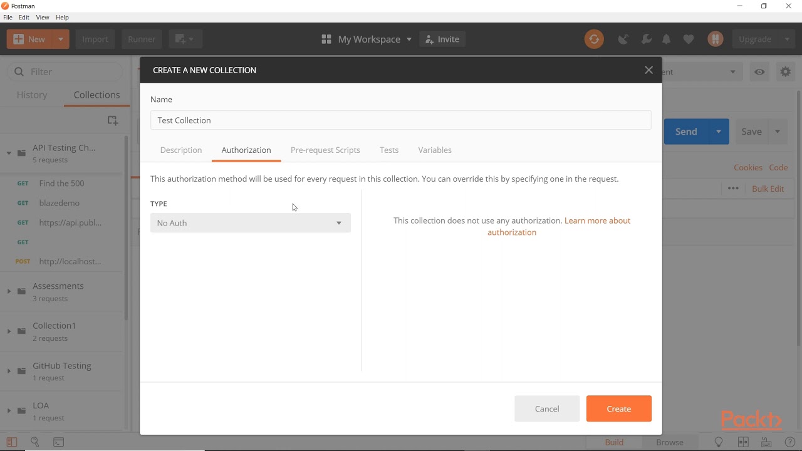The image size is (802, 451).
Task: Open the Bootcamp lightbulb icon
Action: coord(719,442)
